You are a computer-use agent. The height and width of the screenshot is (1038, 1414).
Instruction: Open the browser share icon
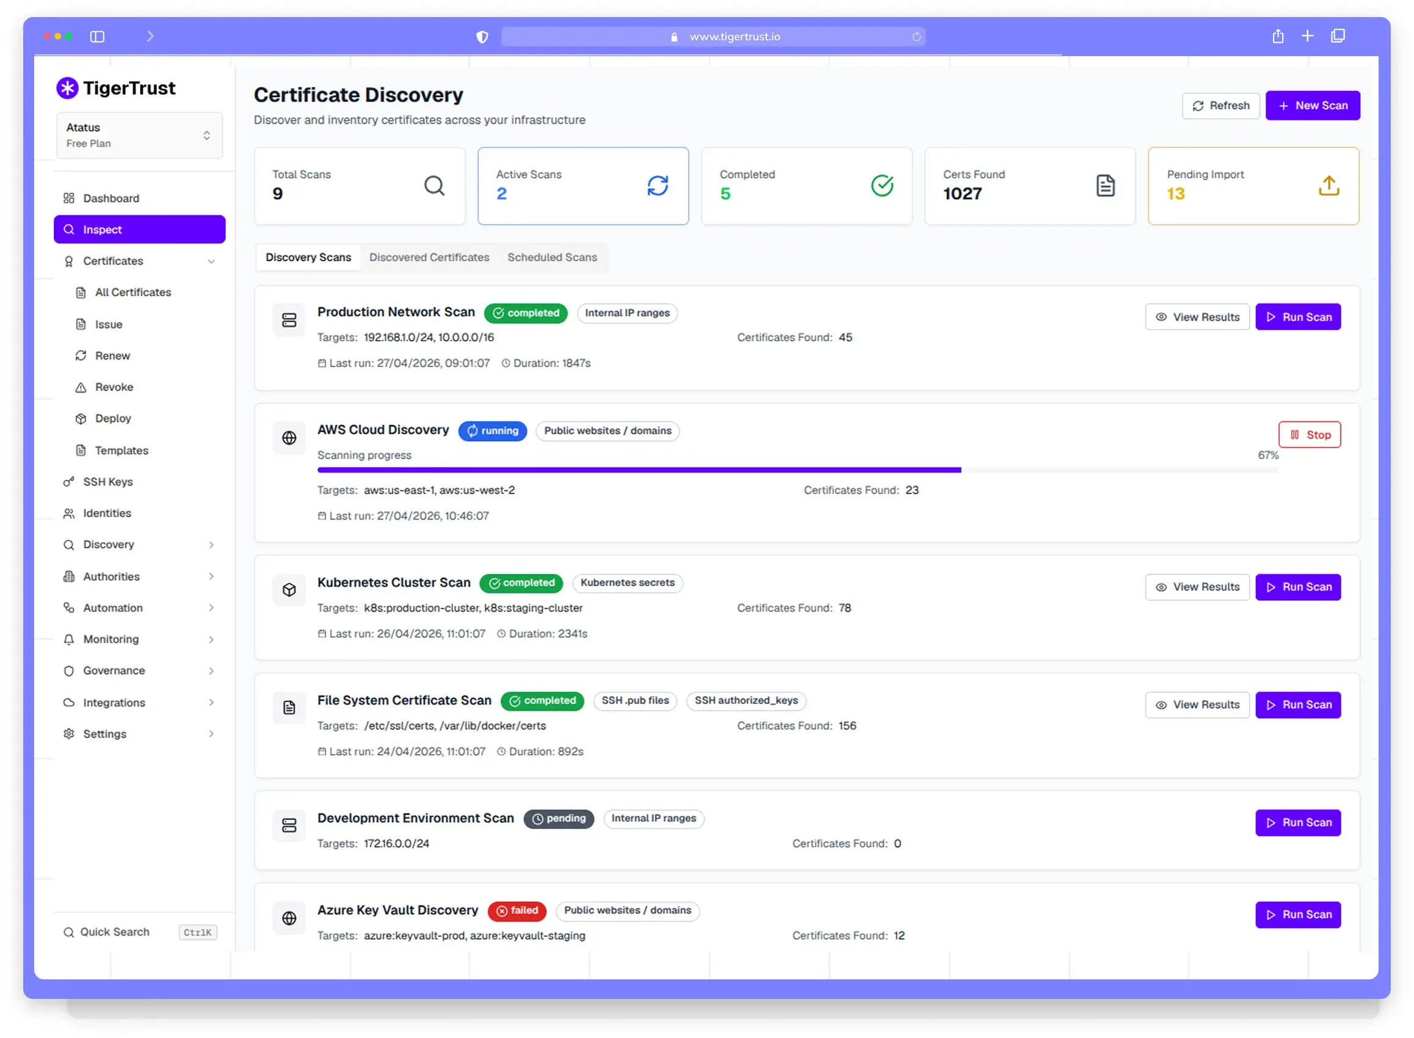(x=1277, y=36)
